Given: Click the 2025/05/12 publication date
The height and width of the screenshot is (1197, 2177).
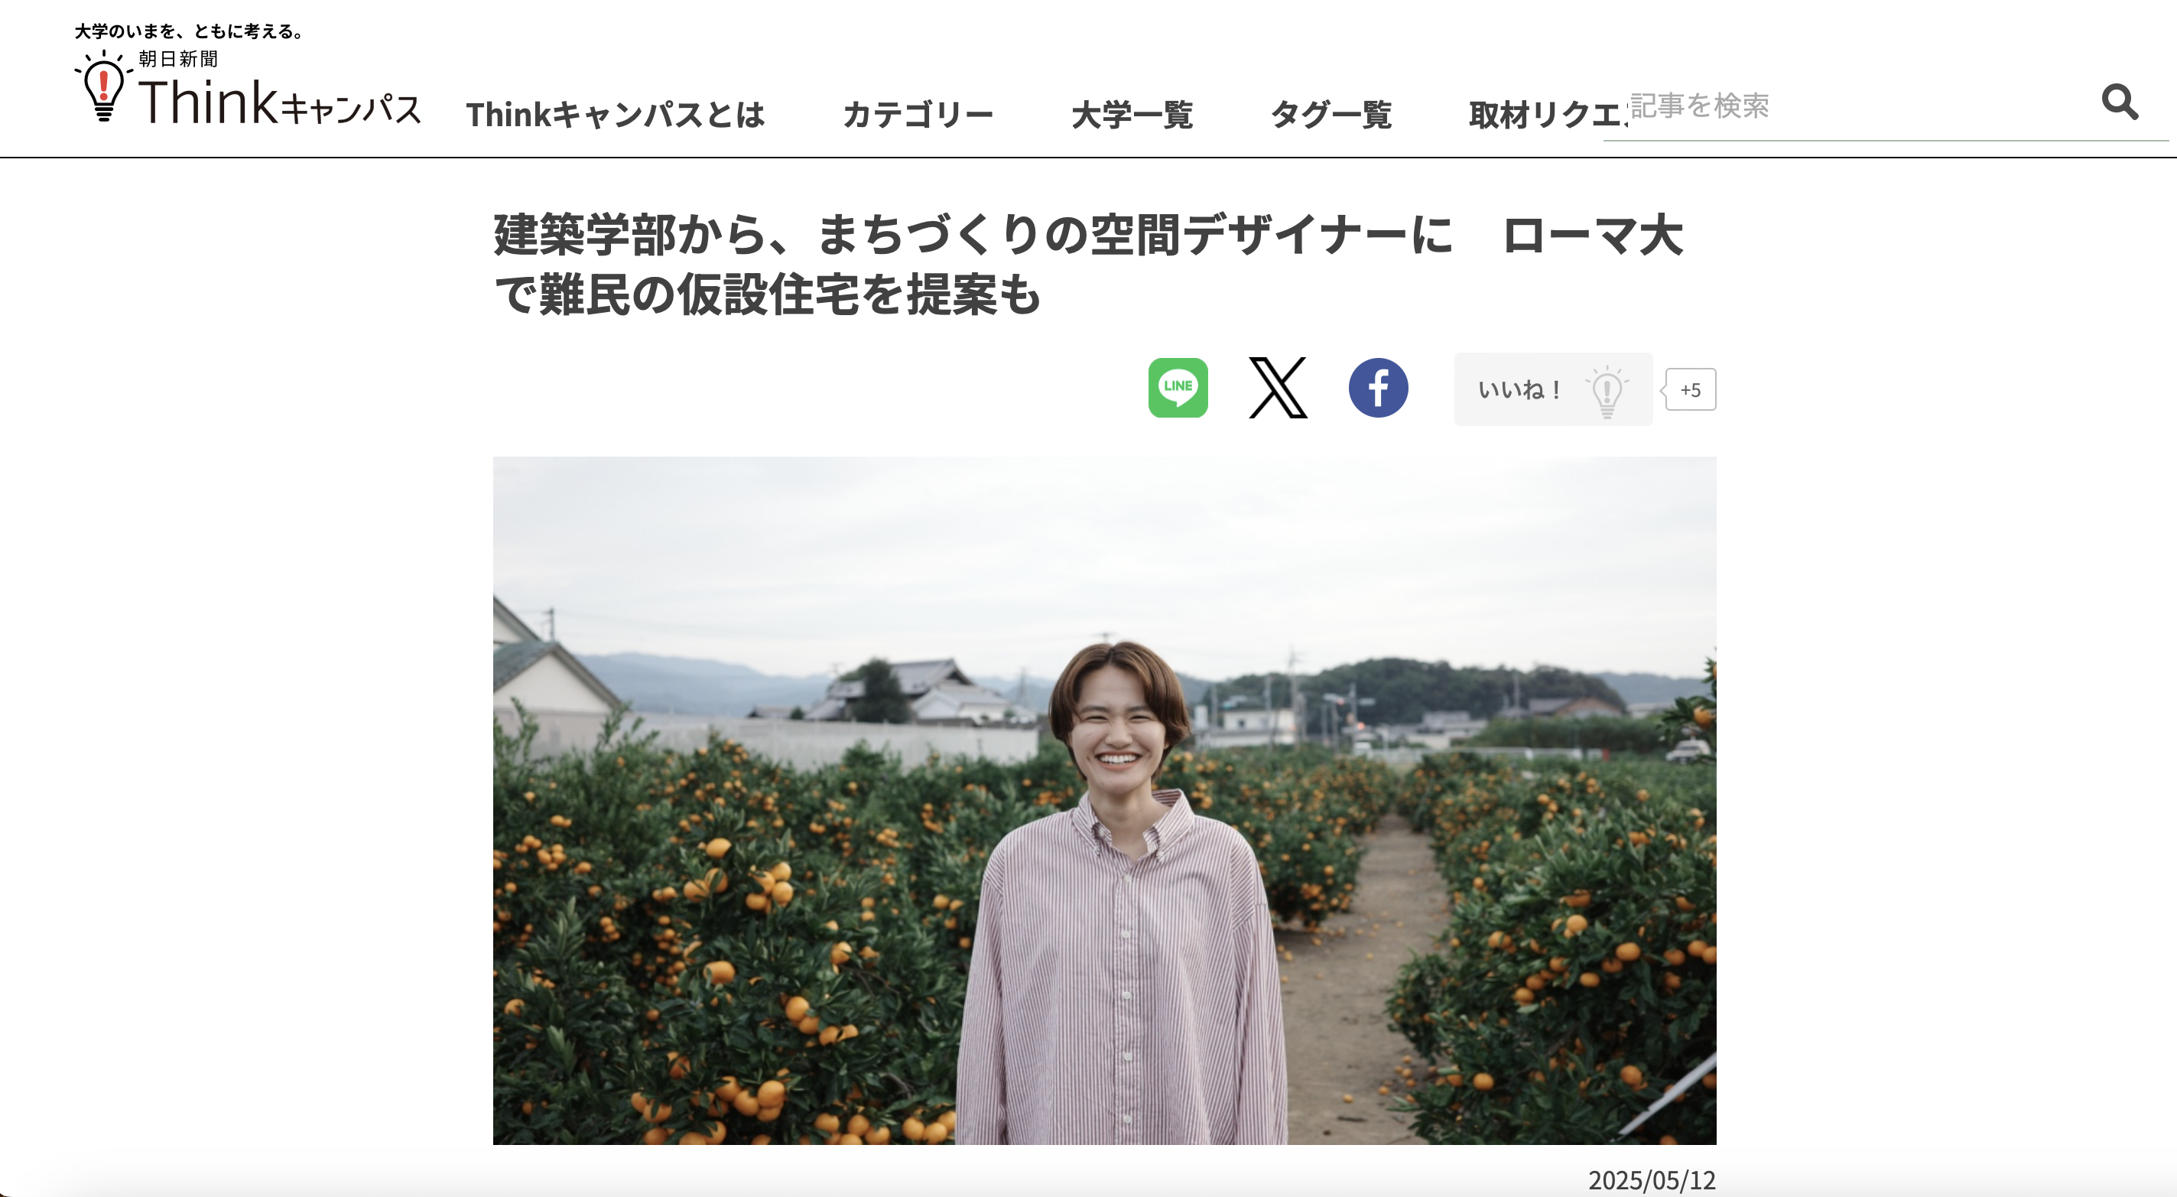Looking at the screenshot, I should click(x=1652, y=1180).
